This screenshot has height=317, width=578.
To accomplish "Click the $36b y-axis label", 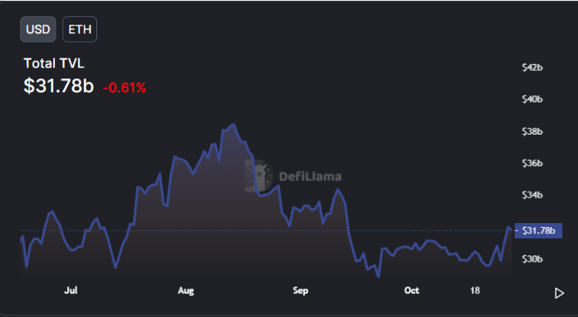I will (x=533, y=163).
